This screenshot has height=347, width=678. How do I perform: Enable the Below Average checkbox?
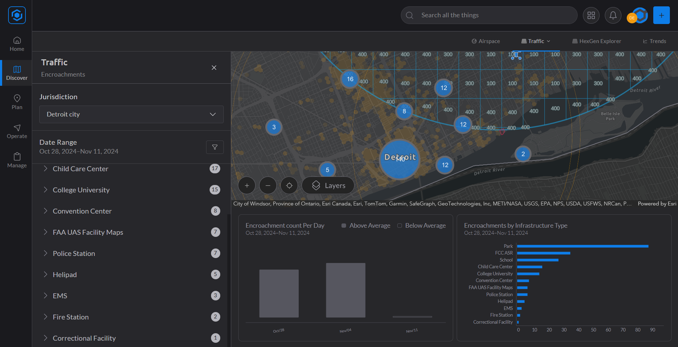pos(399,225)
